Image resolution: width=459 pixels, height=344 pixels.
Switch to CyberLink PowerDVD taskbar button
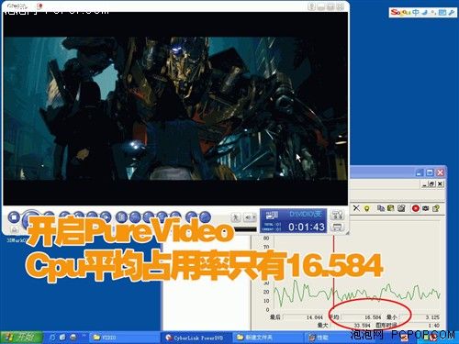coord(197,338)
